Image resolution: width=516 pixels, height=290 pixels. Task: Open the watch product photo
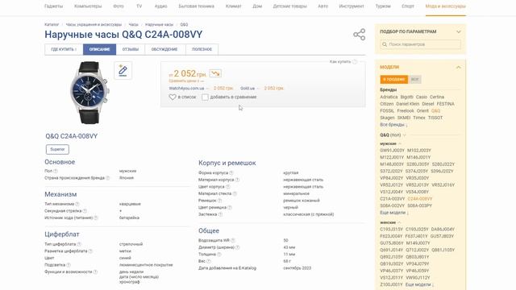89,93
